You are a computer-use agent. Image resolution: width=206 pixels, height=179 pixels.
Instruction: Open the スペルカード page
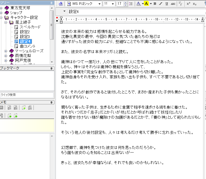[30, 27]
